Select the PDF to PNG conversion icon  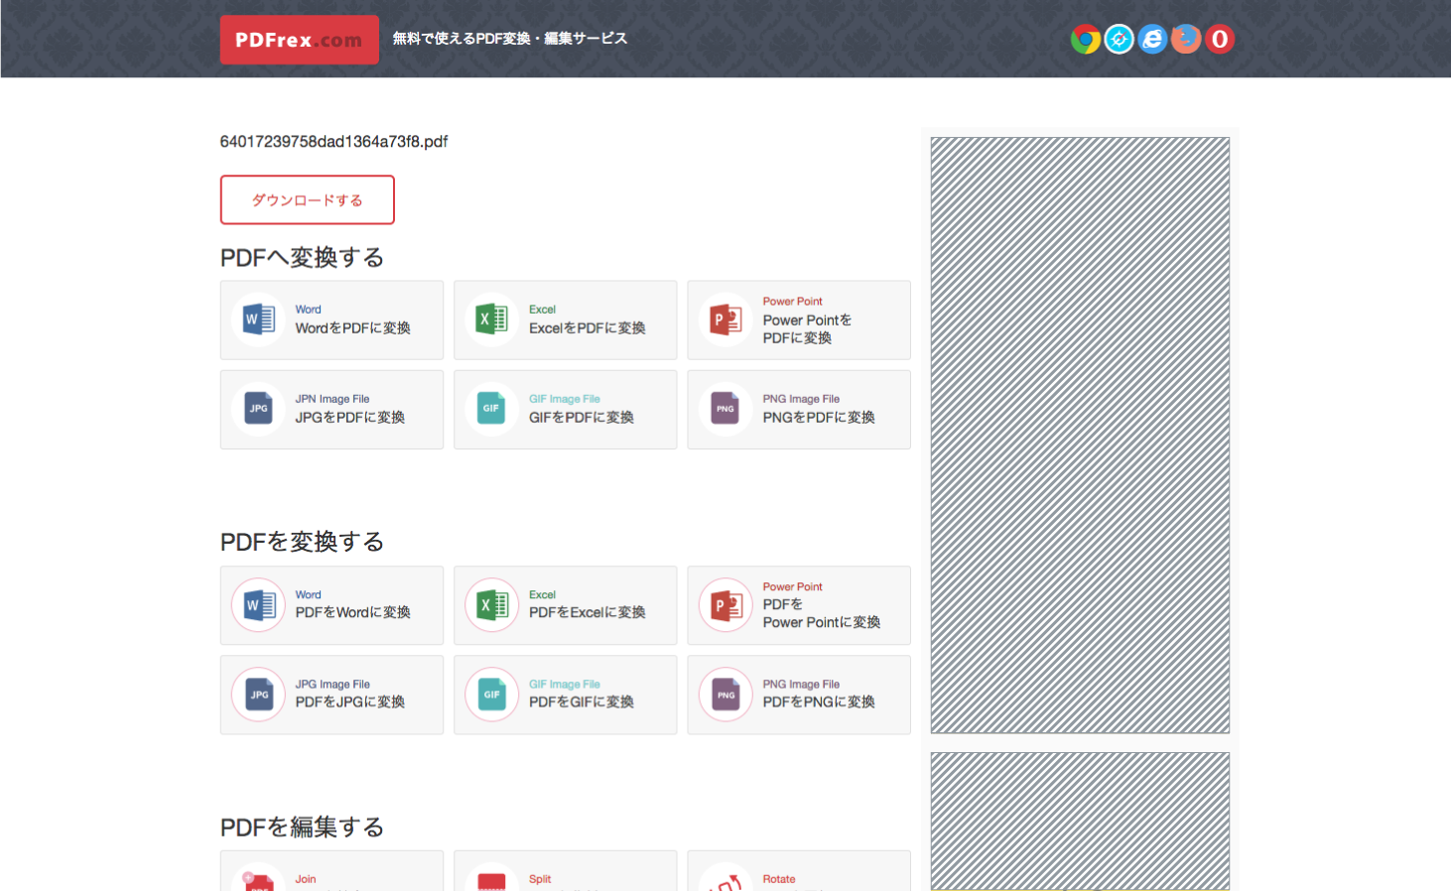(x=725, y=695)
